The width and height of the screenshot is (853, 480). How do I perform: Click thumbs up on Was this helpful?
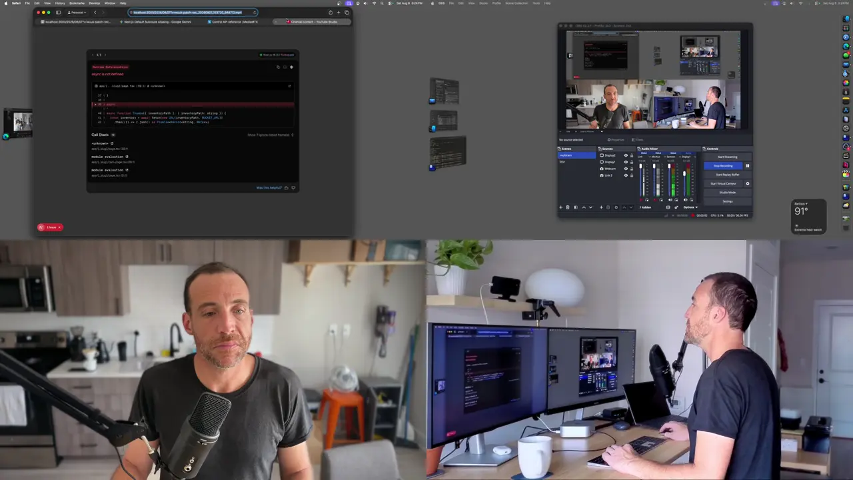point(287,188)
